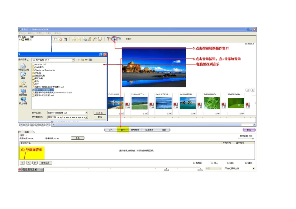The image size is (296, 209).
Task: Open 不存贮原始文件 dropdown at bottom right
Action: coord(254,169)
